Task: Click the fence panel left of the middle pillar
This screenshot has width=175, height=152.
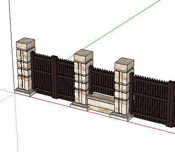Action: click(x=65, y=80)
